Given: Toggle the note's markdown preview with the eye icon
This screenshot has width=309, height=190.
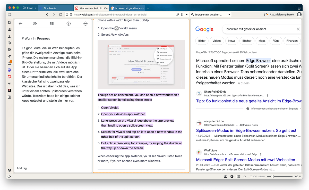Looking at the screenshot, I should coord(35,23).
